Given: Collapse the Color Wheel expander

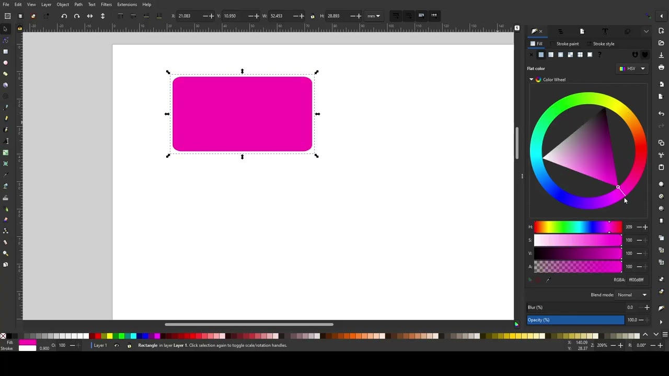Looking at the screenshot, I should click(x=532, y=80).
